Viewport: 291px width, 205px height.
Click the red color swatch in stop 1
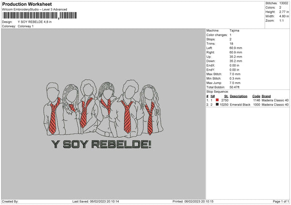[217, 100]
